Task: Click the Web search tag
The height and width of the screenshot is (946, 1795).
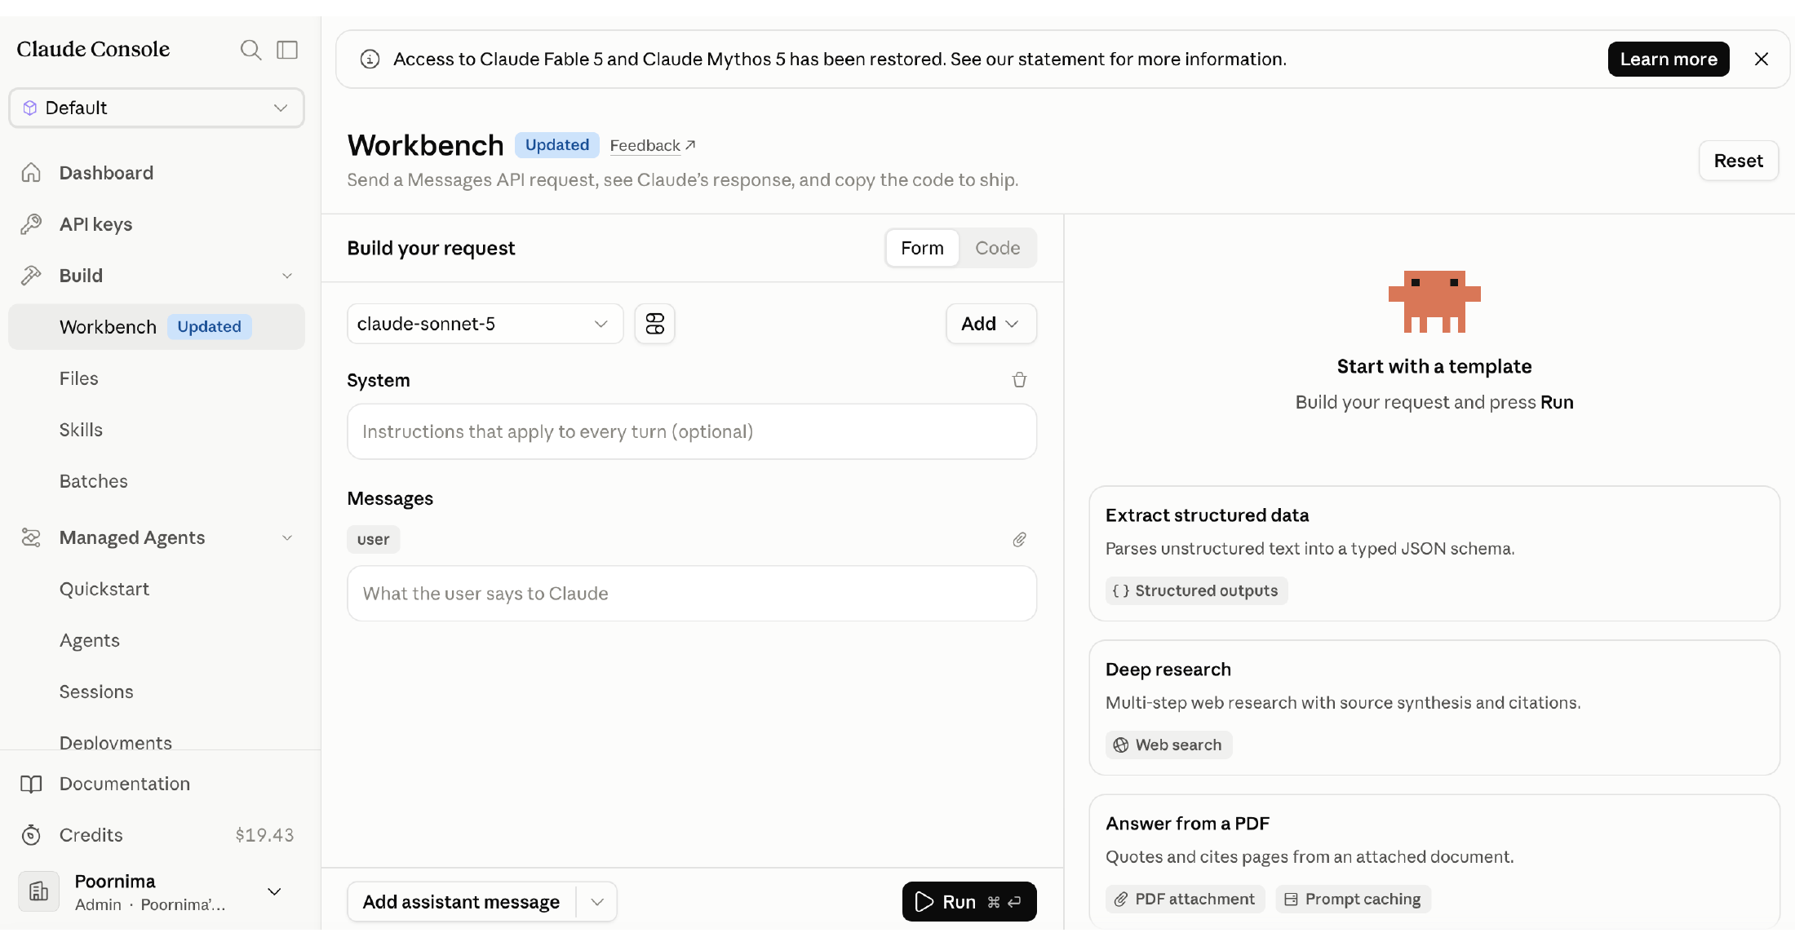Action: coord(1168,745)
